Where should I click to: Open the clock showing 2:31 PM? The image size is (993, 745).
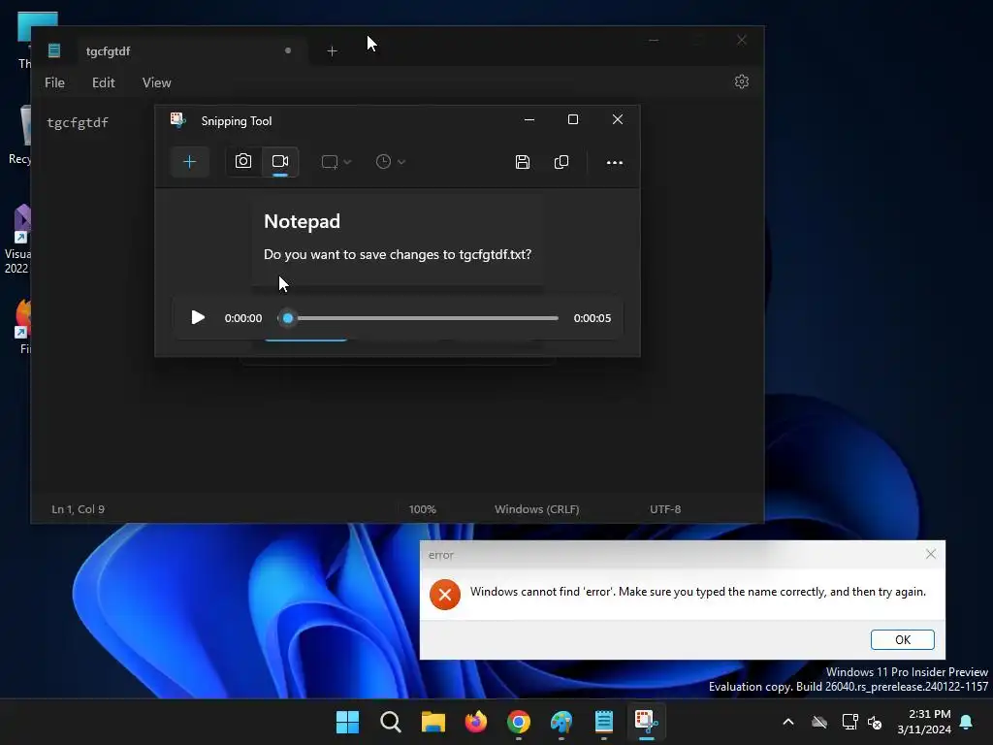click(x=924, y=722)
